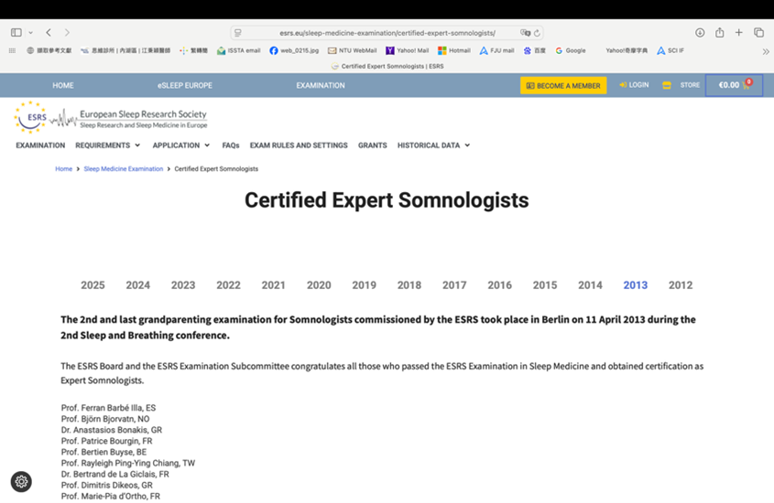Show more bookmarks with the overflow chevron
The image size is (774, 503).
(x=765, y=51)
